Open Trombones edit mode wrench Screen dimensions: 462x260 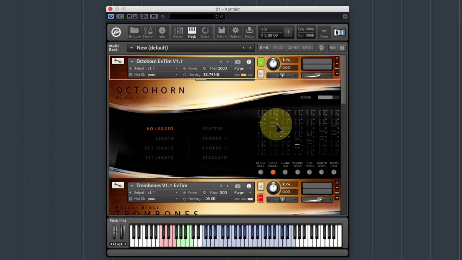click(117, 185)
